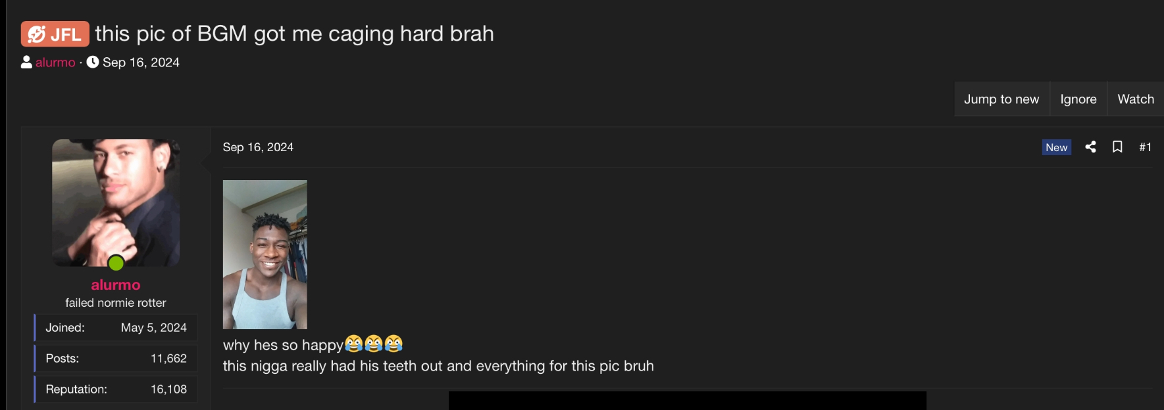Open the #1 post permalink
The width and height of the screenshot is (1164, 410).
[1145, 147]
